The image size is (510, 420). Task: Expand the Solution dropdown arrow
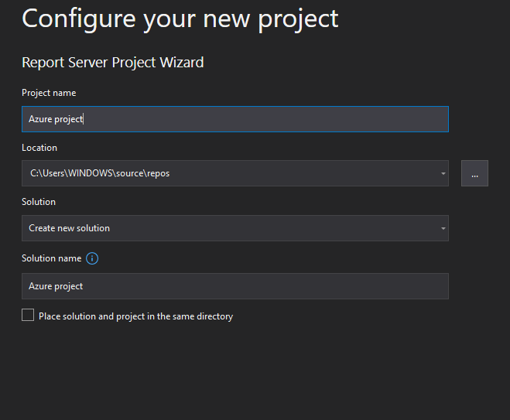[443, 229]
